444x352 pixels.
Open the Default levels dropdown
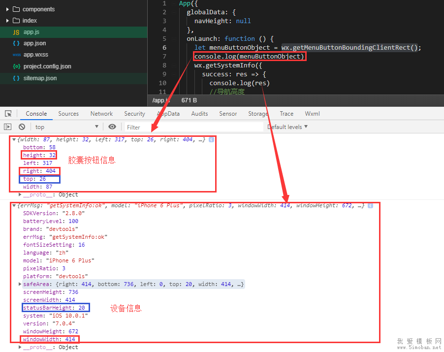tap(287, 127)
